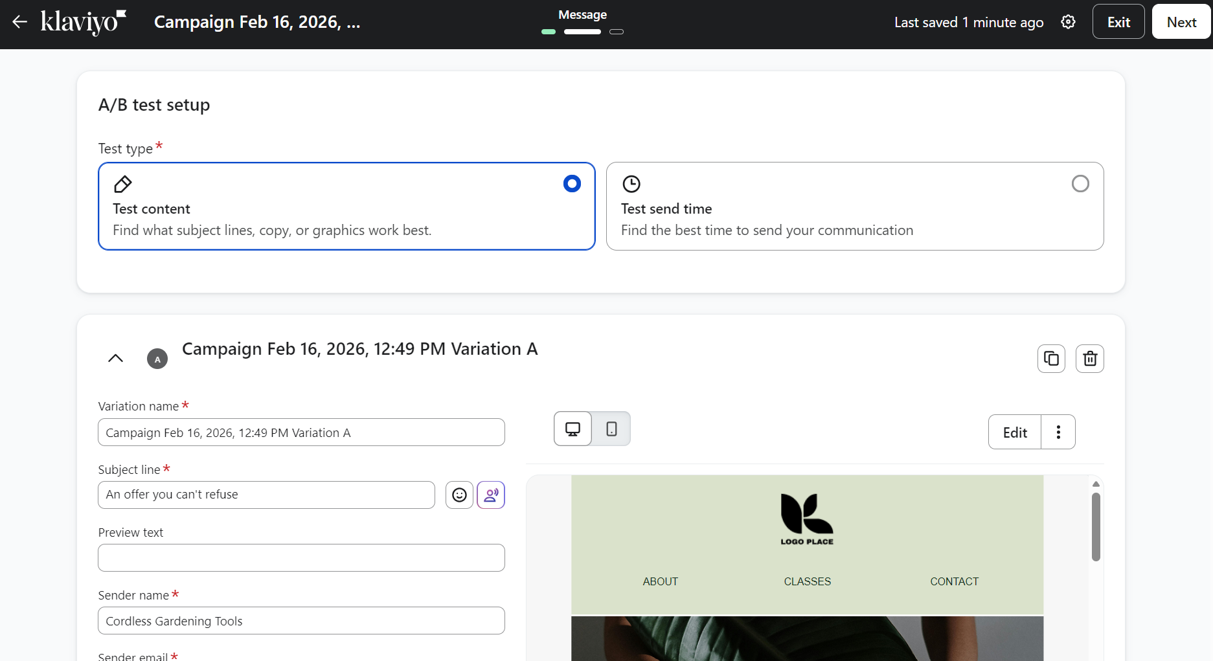
Task: Insert personalization using the icon beside subject line
Action: point(490,495)
